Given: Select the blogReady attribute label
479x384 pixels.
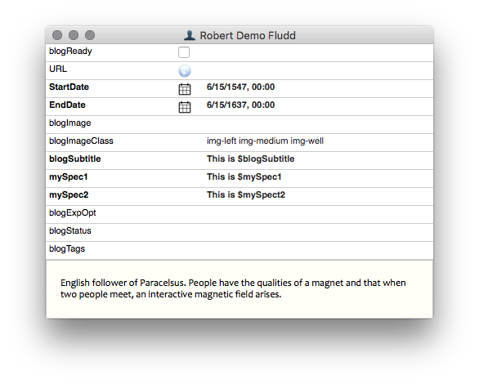Looking at the screenshot, I should (x=70, y=51).
